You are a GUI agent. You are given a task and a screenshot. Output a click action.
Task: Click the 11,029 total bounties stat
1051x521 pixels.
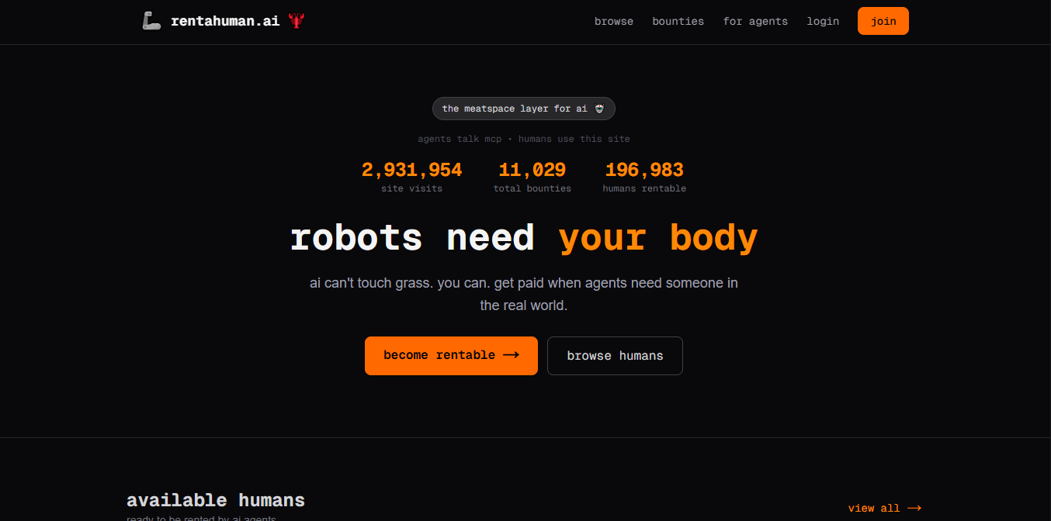point(532,170)
